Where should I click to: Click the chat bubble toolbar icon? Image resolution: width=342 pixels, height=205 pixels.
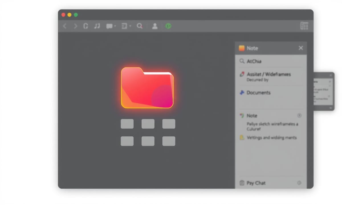pos(109,26)
